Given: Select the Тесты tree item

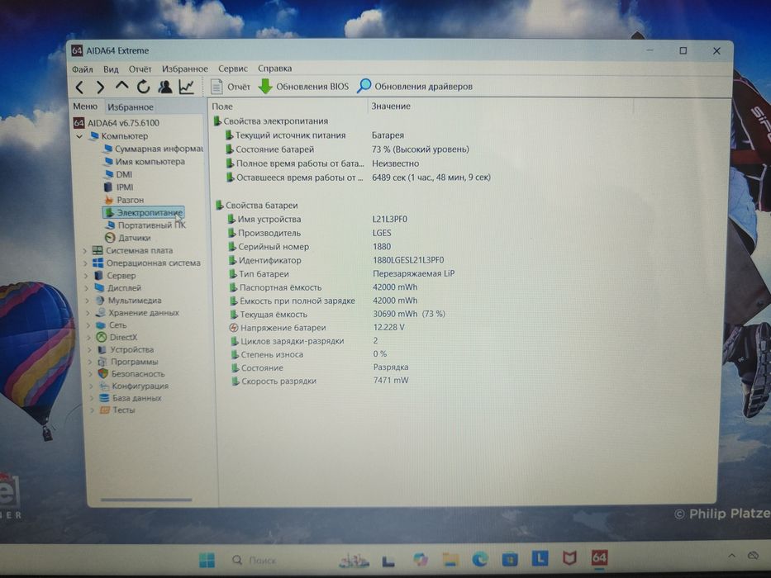Looking at the screenshot, I should coord(117,410).
